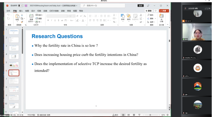The height and width of the screenshot is (117, 212).
Task: Open the File menu tab
Action: pos(8,11)
